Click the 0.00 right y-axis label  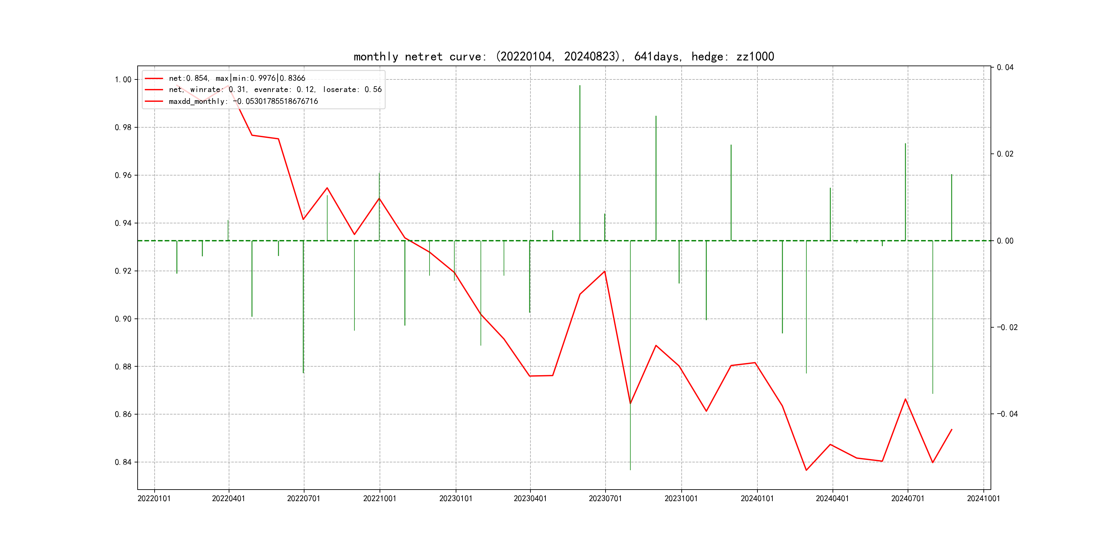[x=1005, y=241]
